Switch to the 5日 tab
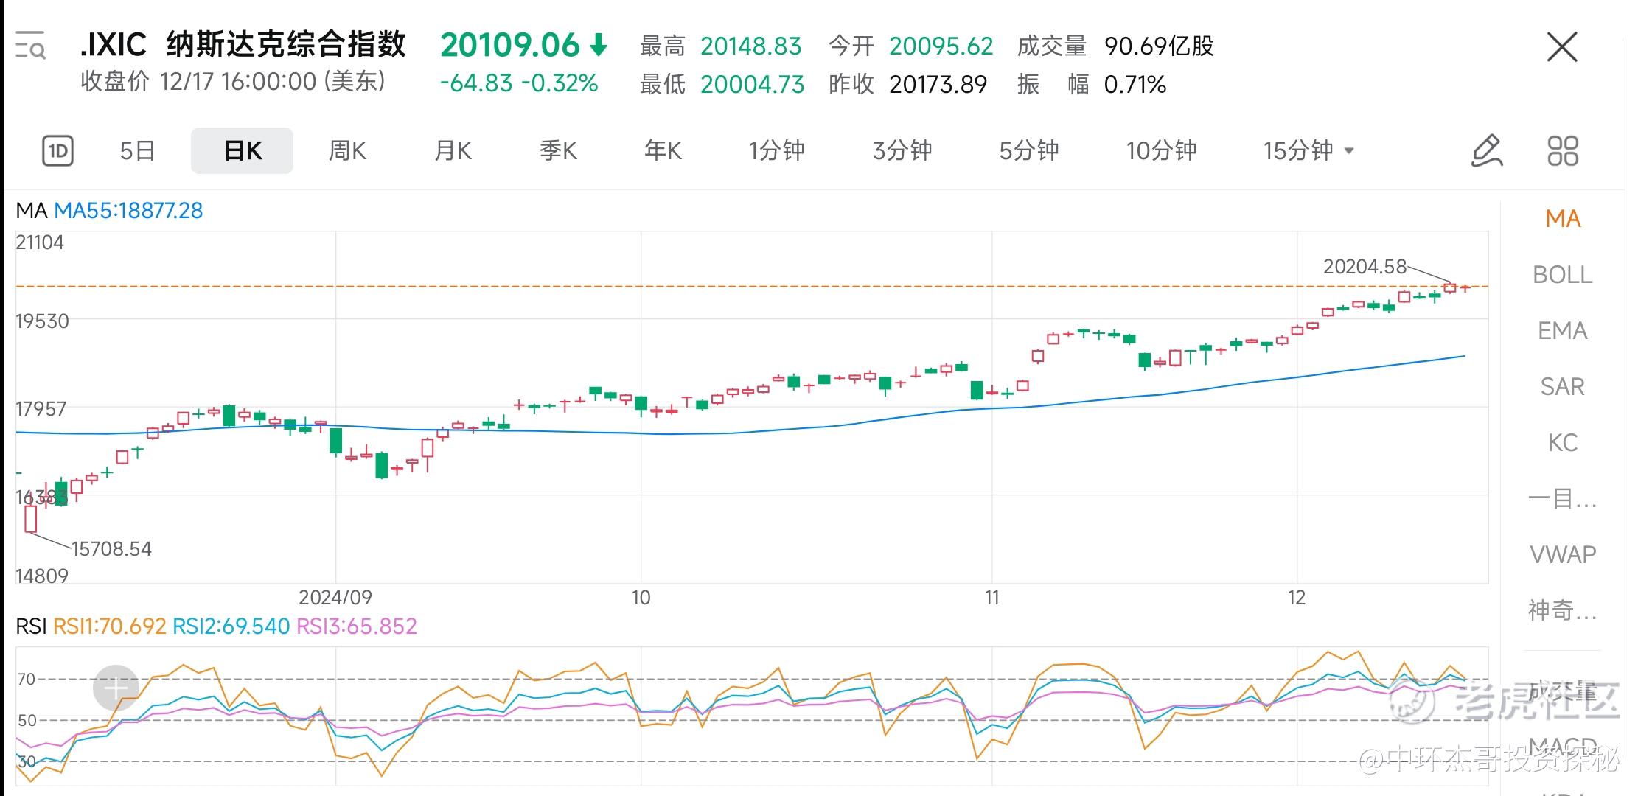The image size is (1652, 796). [137, 150]
